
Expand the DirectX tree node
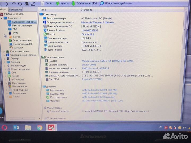point(6,76)
